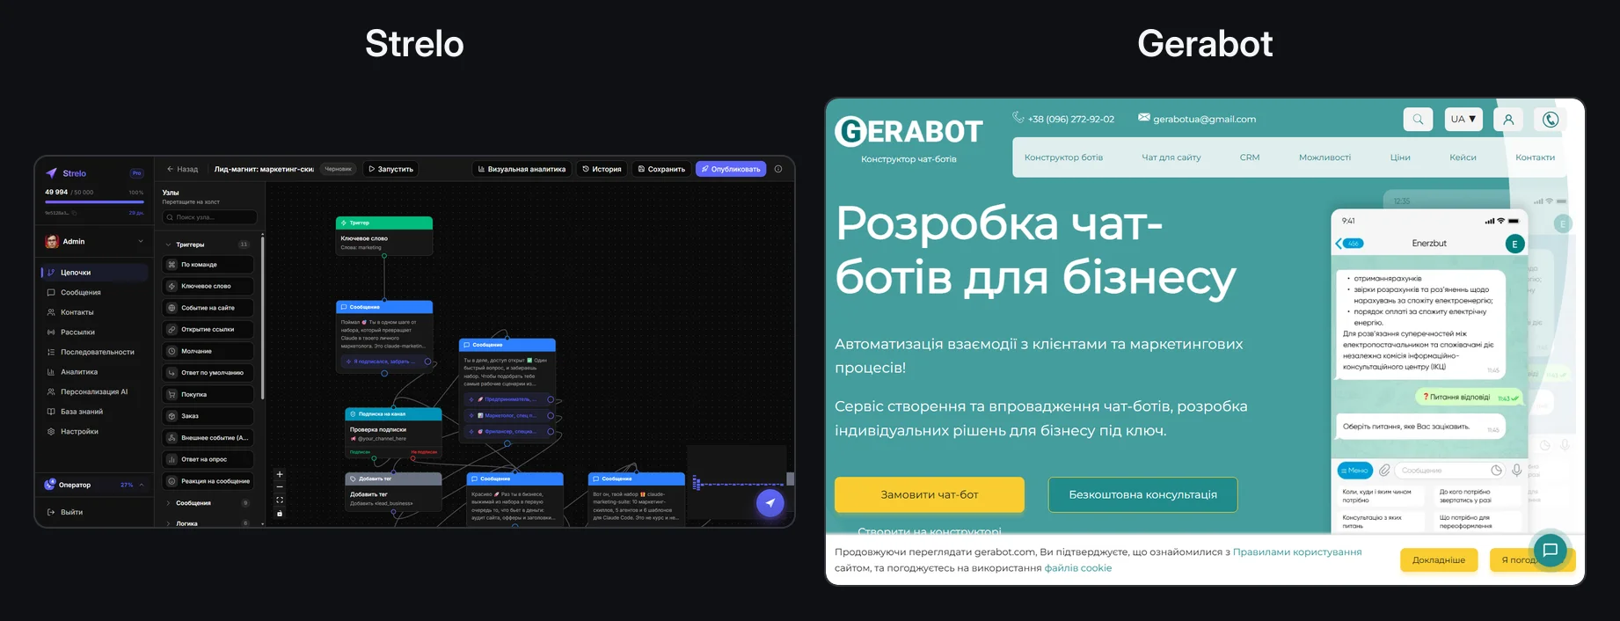Click the Опубликовать publish button
Screen dimensions: 1620x621
[731, 169]
